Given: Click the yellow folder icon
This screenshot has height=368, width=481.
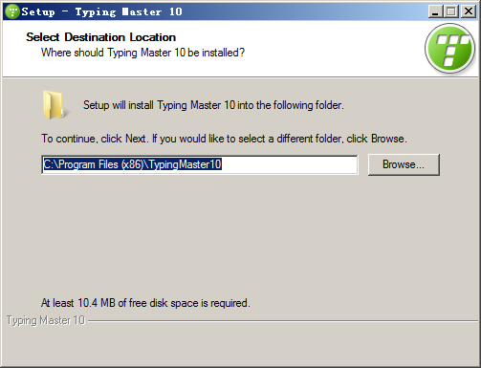Looking at the screenshot, I should (x=53, y=104).
